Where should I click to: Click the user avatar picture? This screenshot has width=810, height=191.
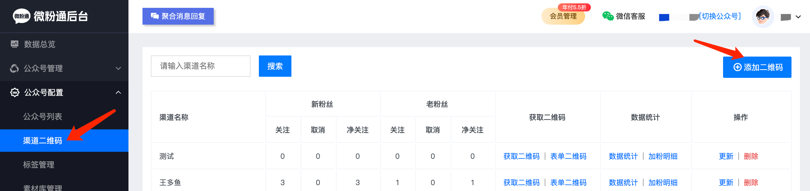pos(763,17)
